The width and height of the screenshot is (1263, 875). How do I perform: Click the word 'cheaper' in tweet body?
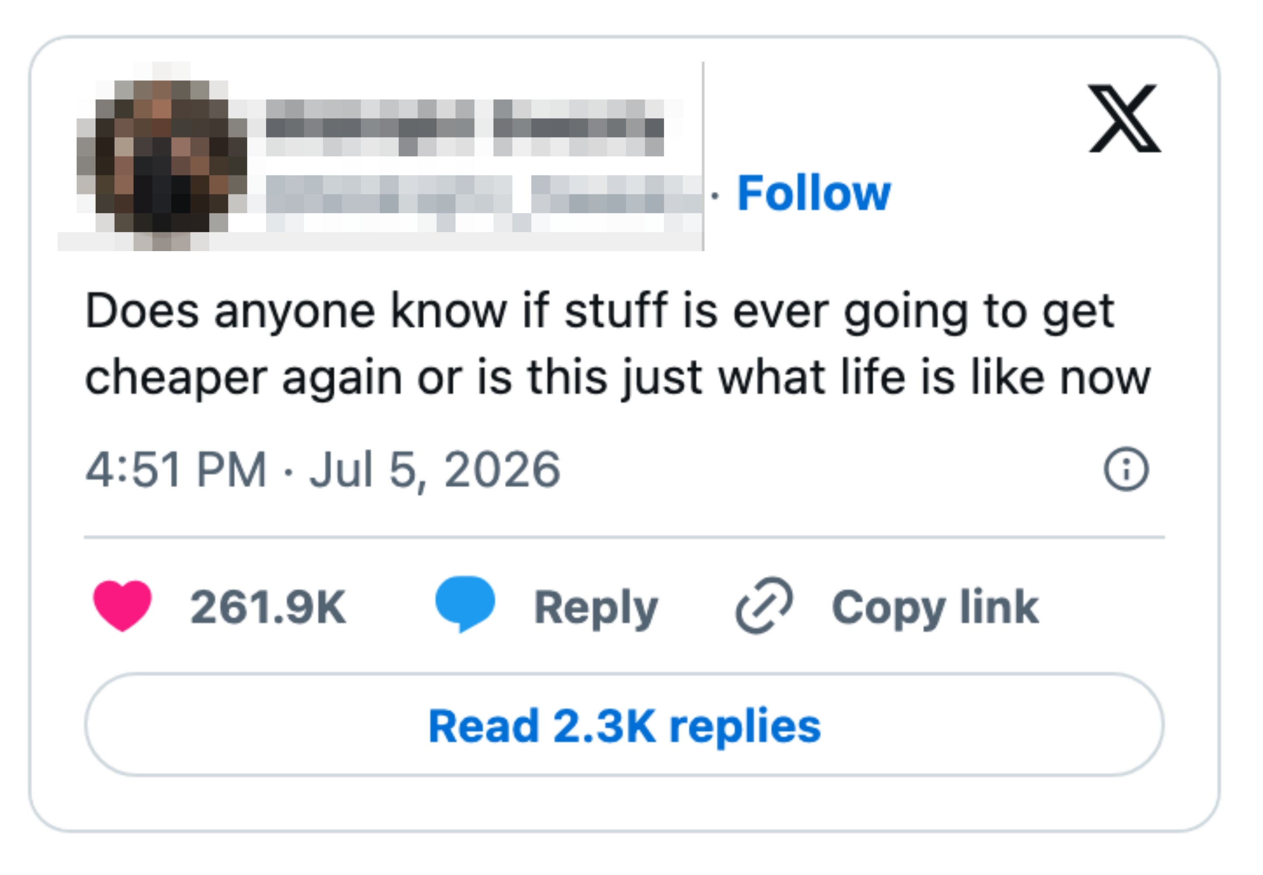pos(176,378)
